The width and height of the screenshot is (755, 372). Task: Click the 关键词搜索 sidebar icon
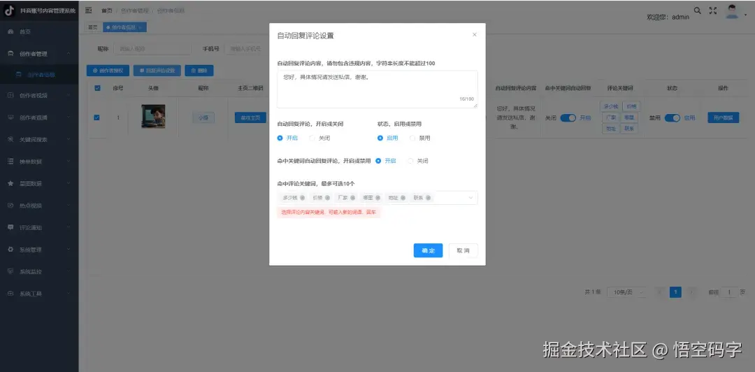point(10,139)
